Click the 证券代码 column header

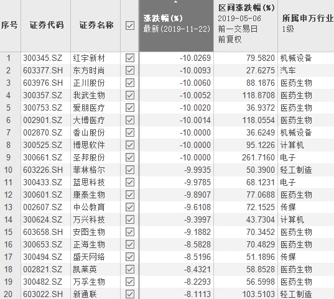tap(46, 25)
